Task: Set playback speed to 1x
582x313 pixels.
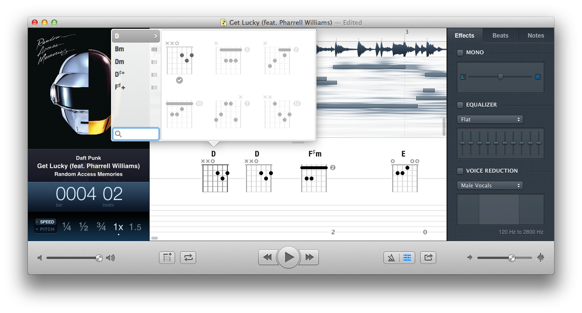Action: (x=118, y=227)
